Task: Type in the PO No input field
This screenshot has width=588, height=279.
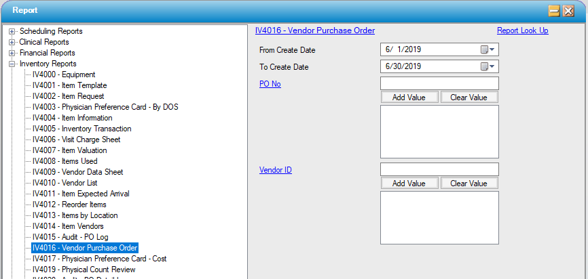Action: click(439, 83)
